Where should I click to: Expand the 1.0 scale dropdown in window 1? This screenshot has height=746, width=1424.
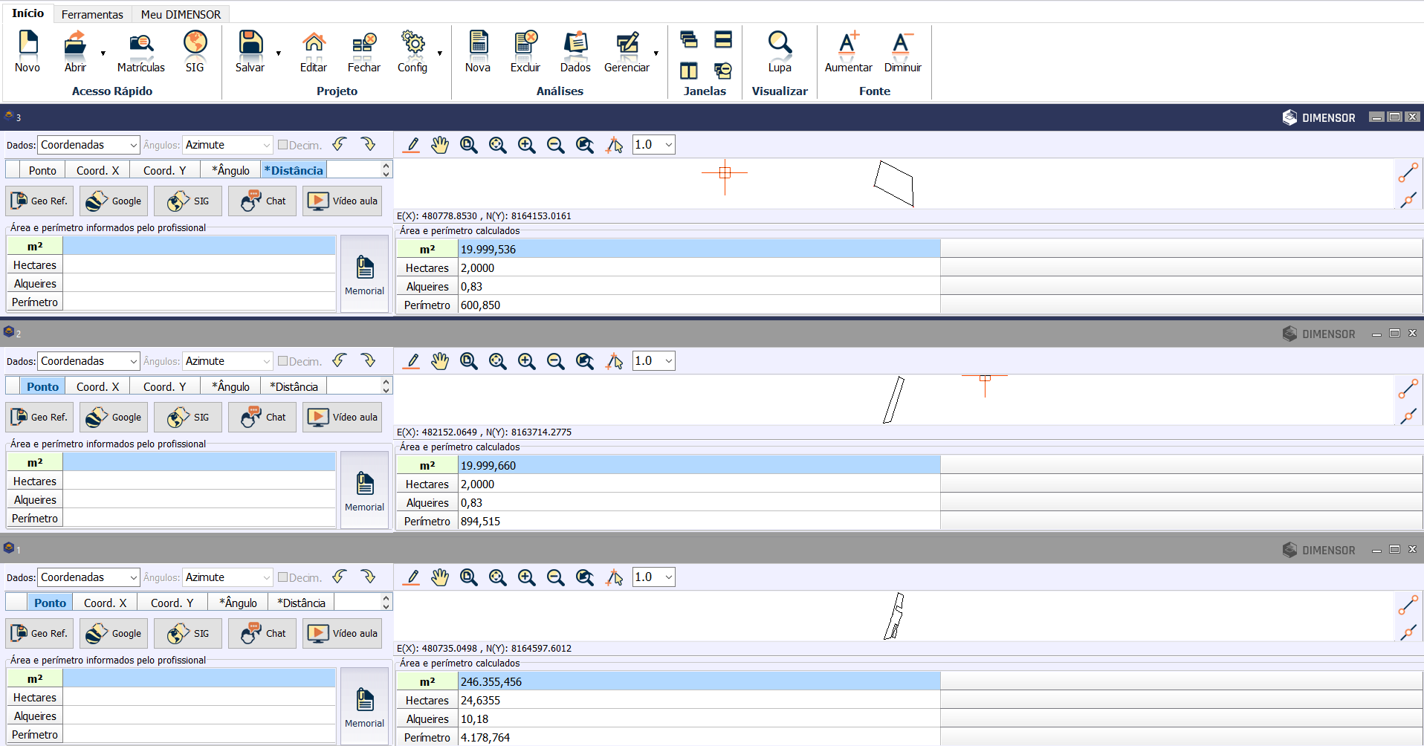668,577
